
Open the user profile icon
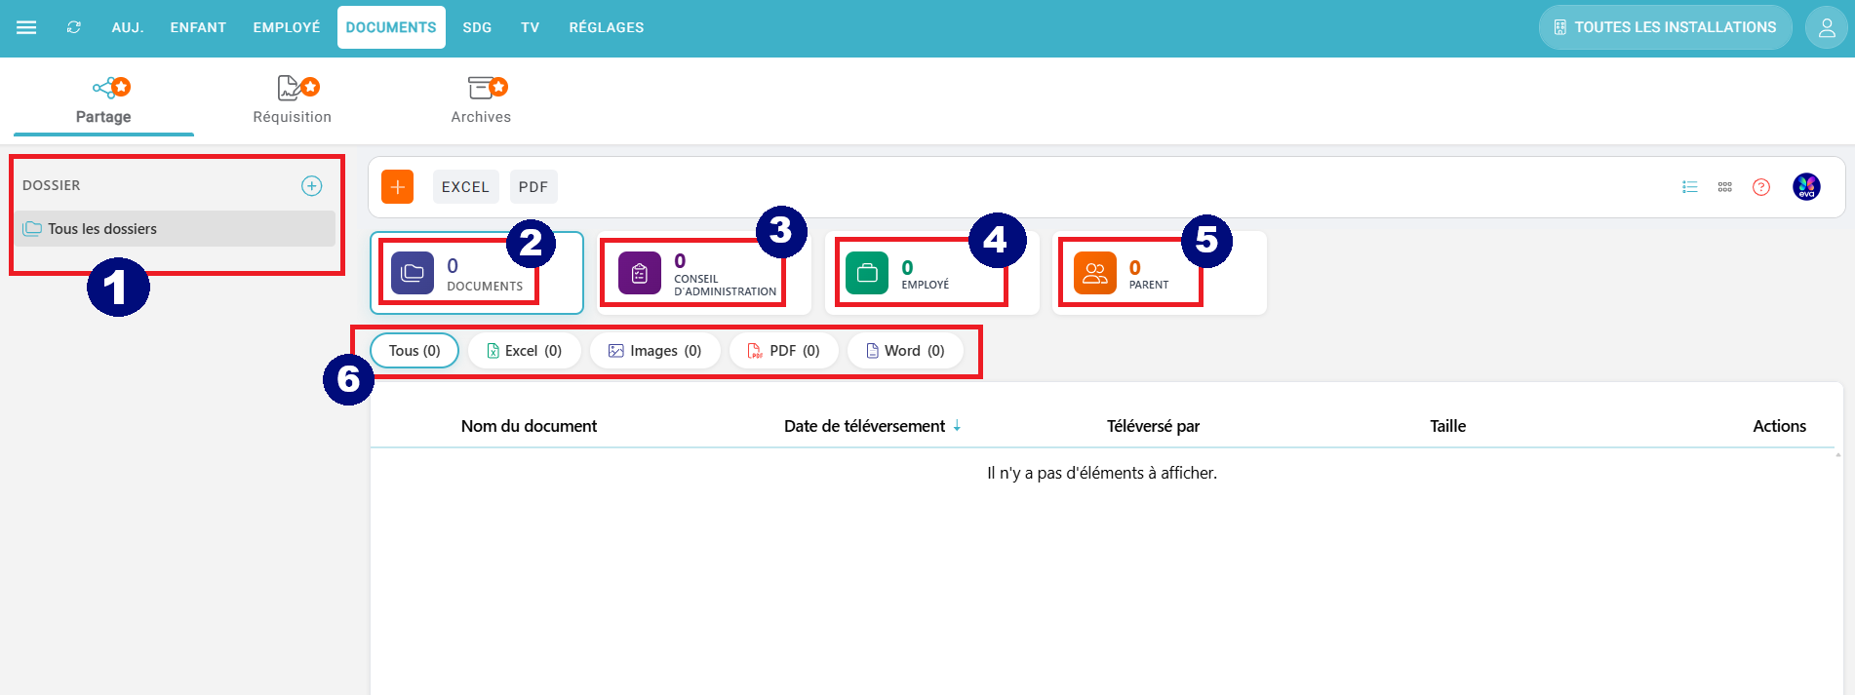pos(1827,28)
